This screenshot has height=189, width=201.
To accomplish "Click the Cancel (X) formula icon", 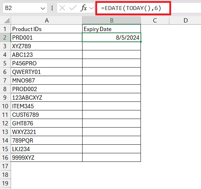I will pyautogui.click(x=62, y=8).
